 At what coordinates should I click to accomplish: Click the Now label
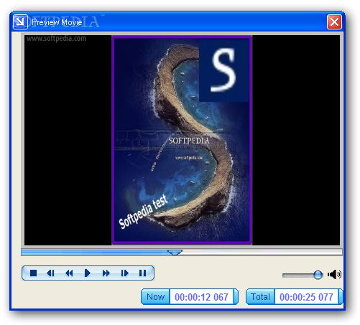point(155,297)
